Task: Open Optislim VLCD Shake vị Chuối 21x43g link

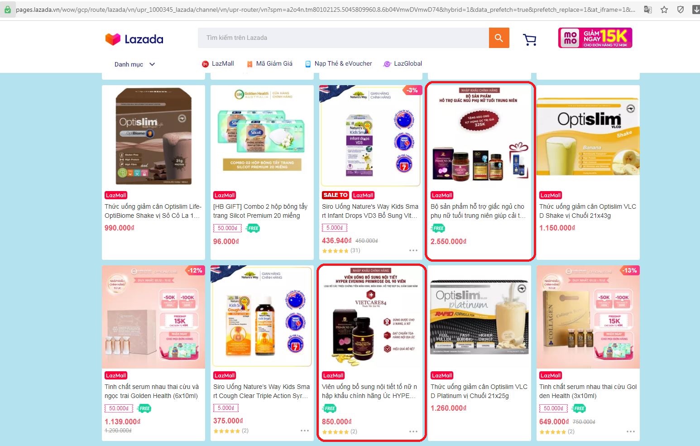Action: (588, 211)
